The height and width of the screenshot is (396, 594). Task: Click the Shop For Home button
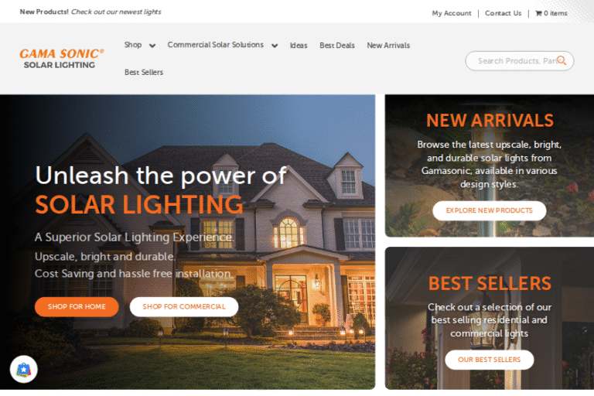[x=77, y=306]
